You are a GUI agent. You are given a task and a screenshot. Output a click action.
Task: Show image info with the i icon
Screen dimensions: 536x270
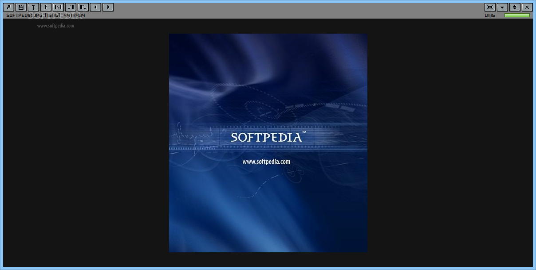click(46, 7)
